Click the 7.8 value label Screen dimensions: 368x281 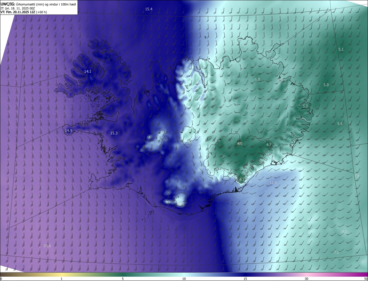357,176
